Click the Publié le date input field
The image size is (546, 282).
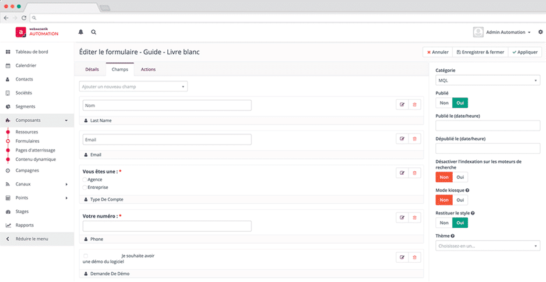487,125
